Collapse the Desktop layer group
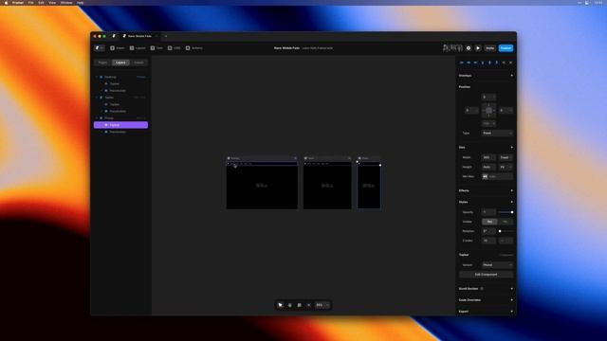Image resolution: width=607 pixels, height=341 pixels. (97, 77)
